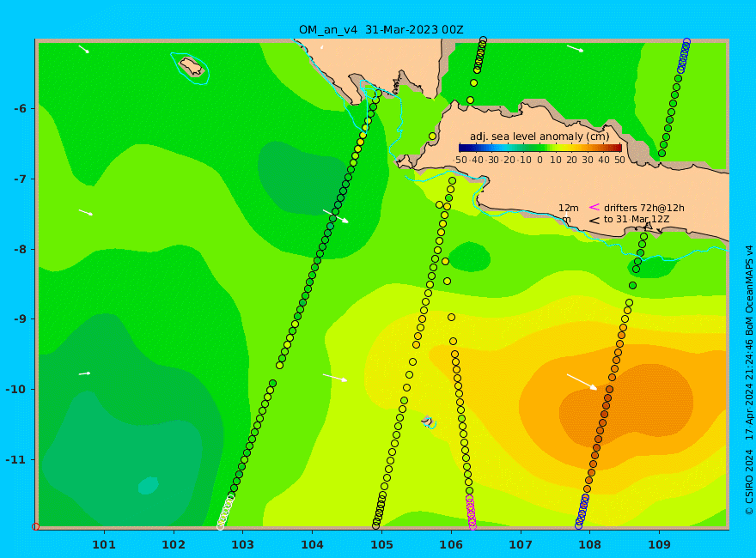
Task: Click the longitude label 105
Action: pos(381,544)
